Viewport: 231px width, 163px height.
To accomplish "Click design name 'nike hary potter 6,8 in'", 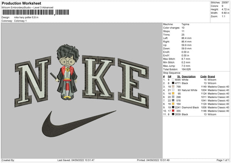I will 26,17.
